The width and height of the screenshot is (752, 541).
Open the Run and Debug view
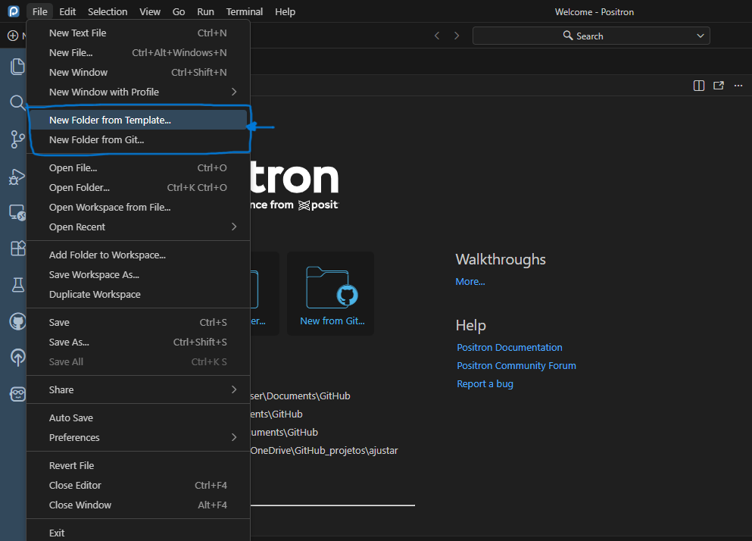point(16,177)
